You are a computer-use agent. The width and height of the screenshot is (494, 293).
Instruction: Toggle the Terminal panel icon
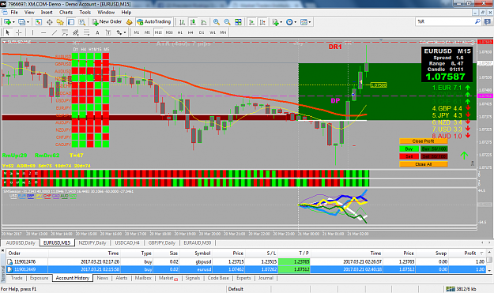(x=71, y=21)
